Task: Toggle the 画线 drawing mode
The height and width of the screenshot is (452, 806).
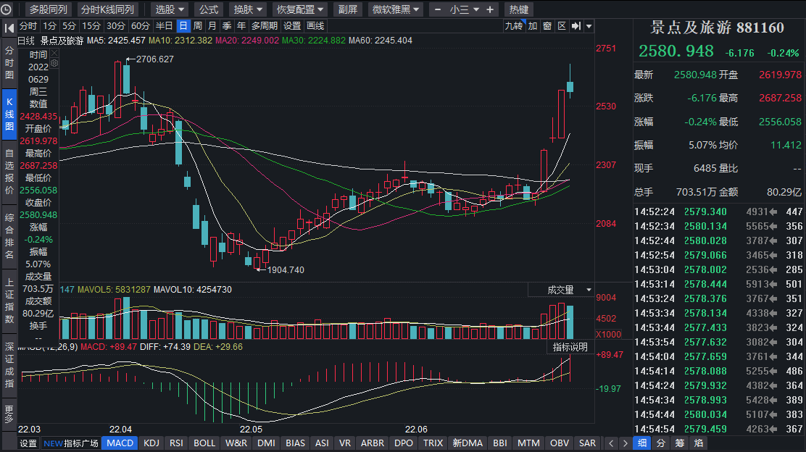Action: [x=315, y=26]
